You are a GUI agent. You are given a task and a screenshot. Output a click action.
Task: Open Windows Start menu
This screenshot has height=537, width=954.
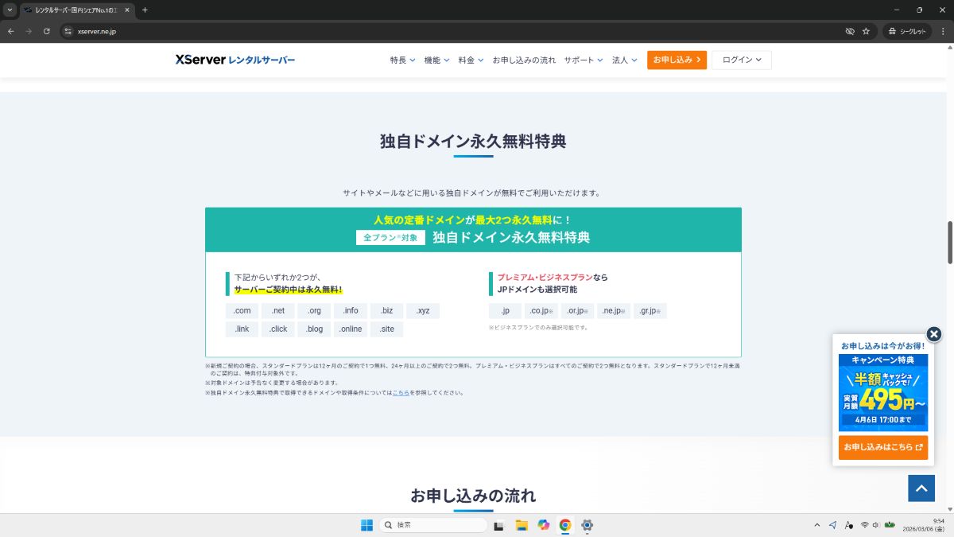pos(366,525)
